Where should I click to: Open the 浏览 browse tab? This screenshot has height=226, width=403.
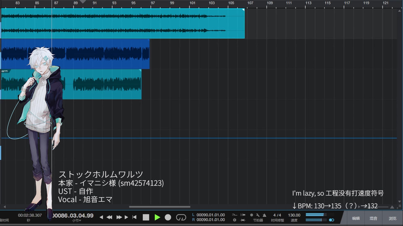393,218
